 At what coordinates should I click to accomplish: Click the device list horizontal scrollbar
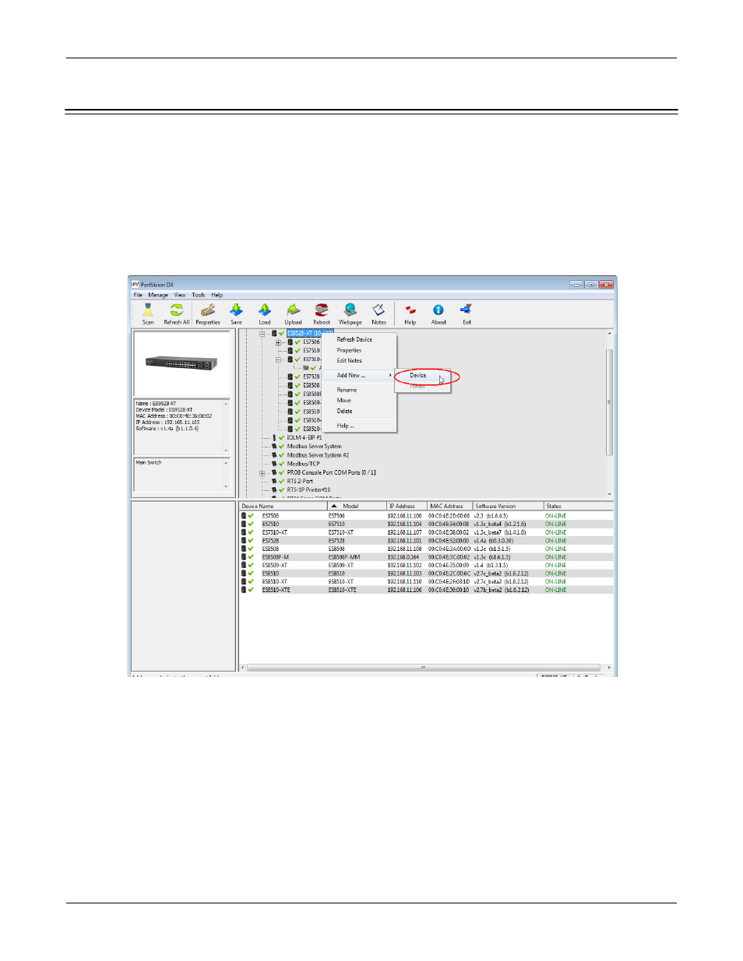[424, 668]
